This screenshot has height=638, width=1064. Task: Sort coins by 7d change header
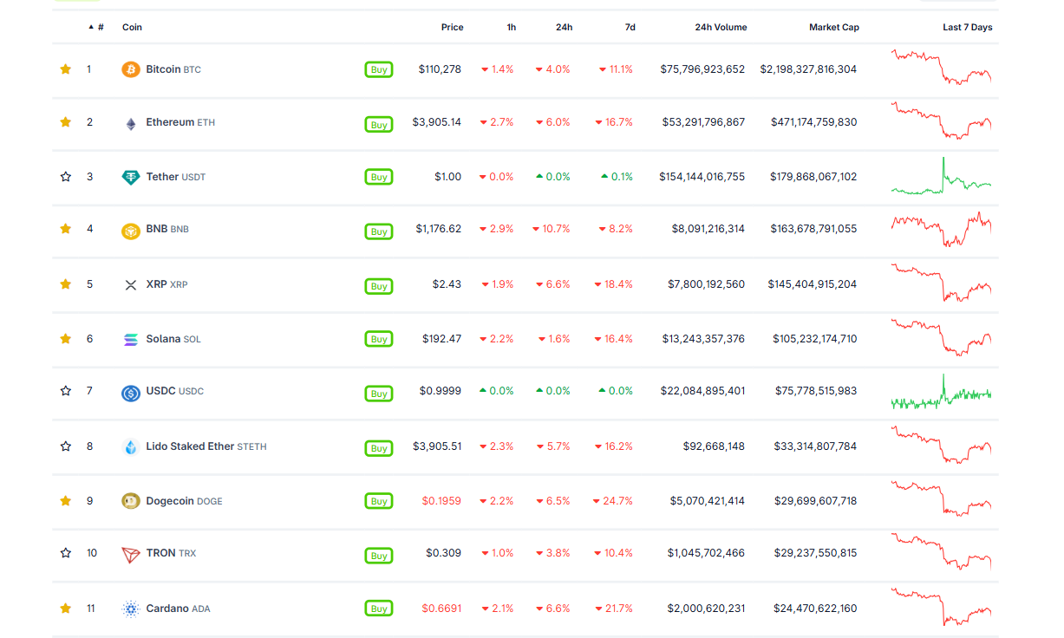(x=630, y=28)
